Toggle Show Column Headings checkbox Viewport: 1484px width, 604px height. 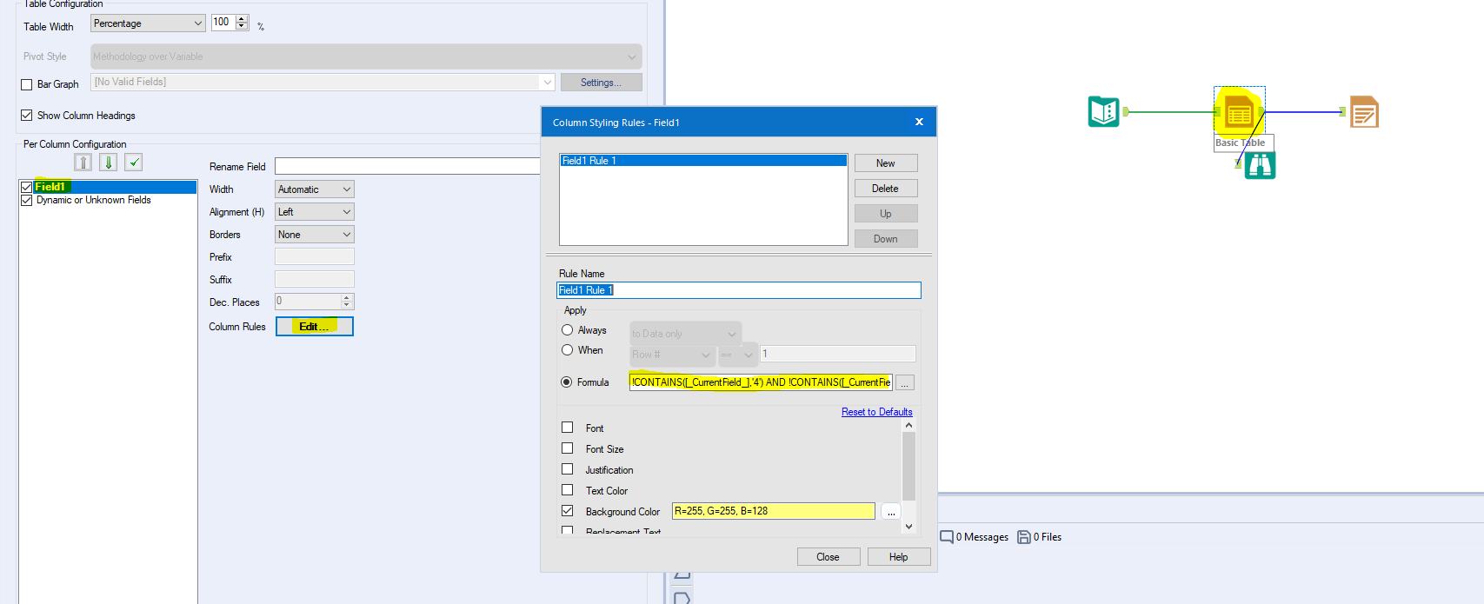click(x=27, y=115)
